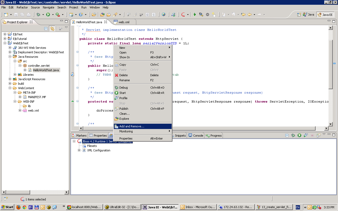Expand XML Configuration under the JBoss server
Viewport: 338px width, 211px height.
pos(79,150)
